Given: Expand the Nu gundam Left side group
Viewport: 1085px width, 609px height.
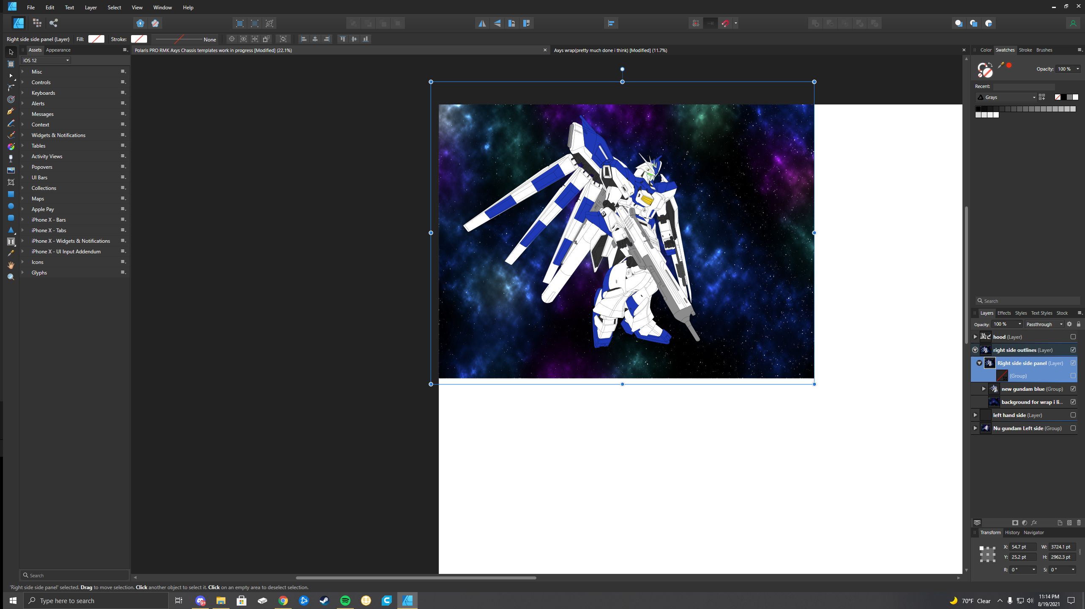Looking at the screenshot, I should (x=975, y=428).
